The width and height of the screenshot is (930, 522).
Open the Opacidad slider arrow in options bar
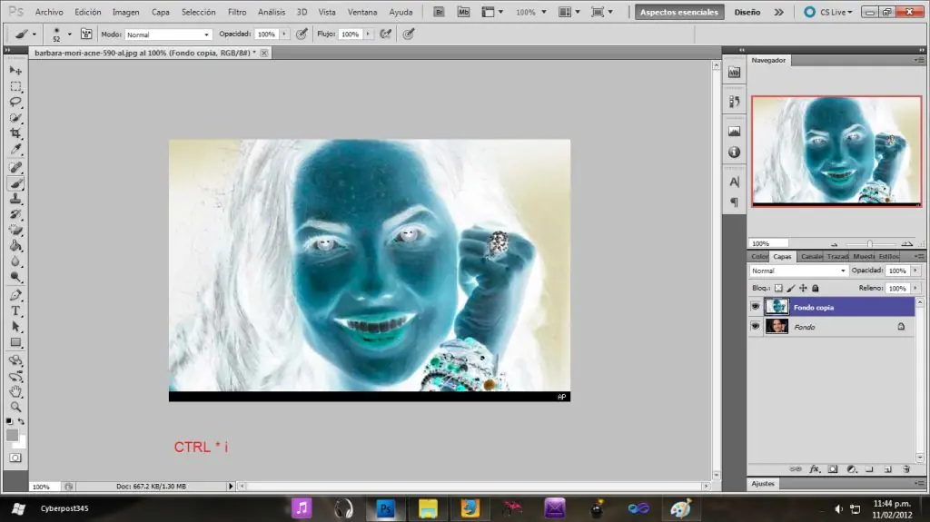(x=284, y=34)
